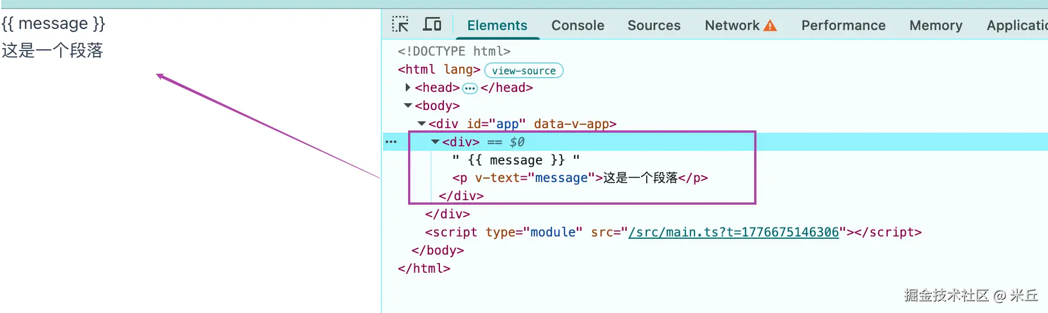This screenshot has height=313, width=1048.
Task: Click the type="module" attribute
Action: pos(534,232)
